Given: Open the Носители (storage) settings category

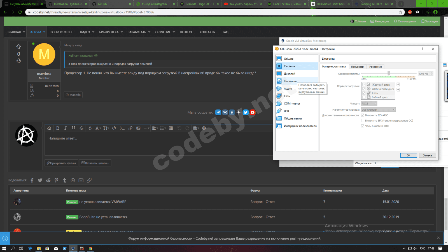Looking at the screenshot, I should click(x=290, y=81).
